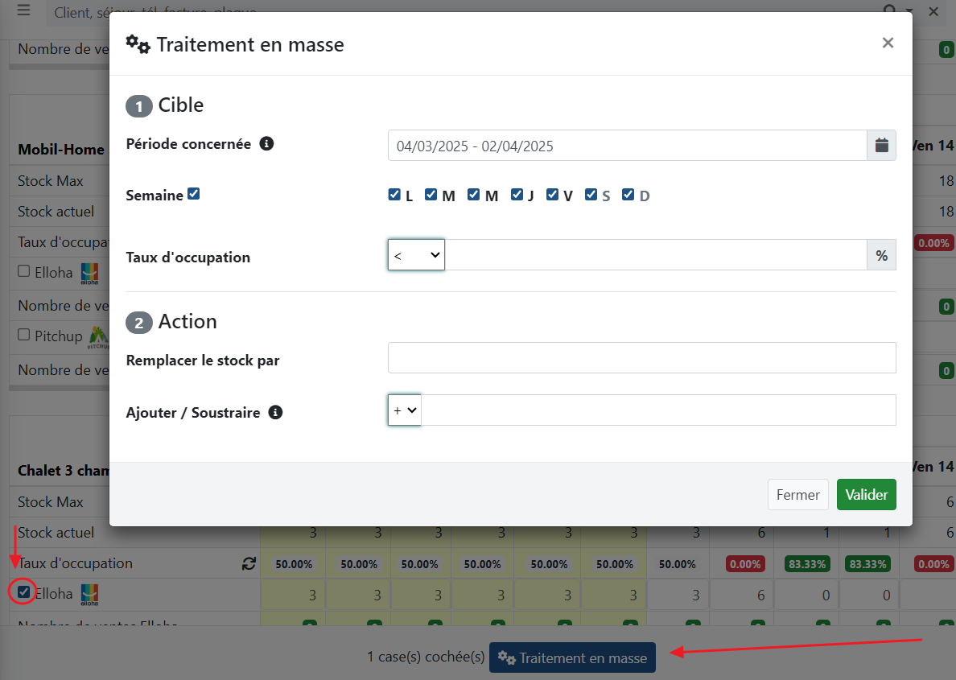Toggle the Semaine master checkbox
Image resolution: width=956 pixels, height=680 pixels.
click(194, 194)
